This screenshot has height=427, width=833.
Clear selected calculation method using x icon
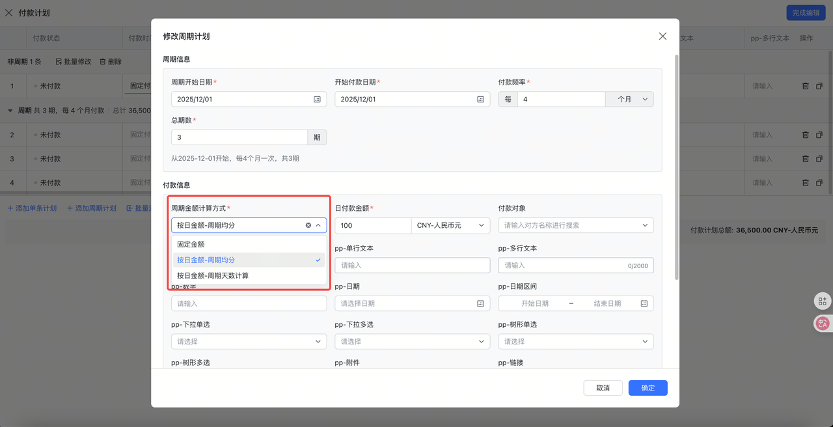pyautogui.click(x=308, y=225)
